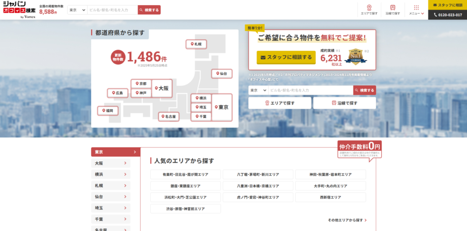
Task: Focus the hero building name search field
Action: 311,90
